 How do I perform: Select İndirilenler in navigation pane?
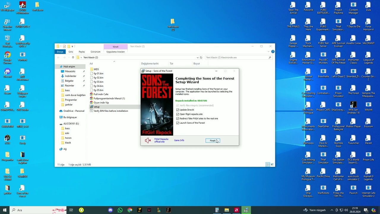tap(71, 76)
